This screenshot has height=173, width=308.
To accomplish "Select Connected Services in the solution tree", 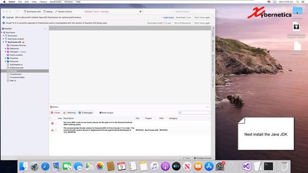I will coord(18,45).
